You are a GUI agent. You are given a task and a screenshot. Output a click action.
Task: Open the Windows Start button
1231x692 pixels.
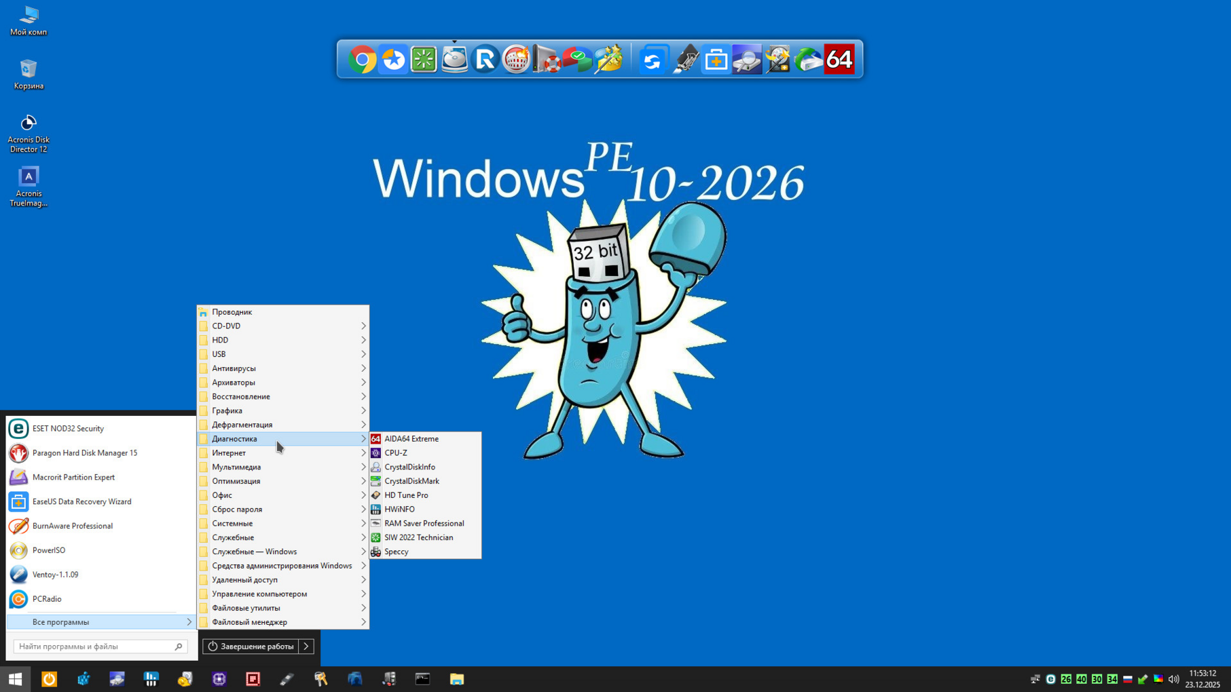click(x=15, y=678)
